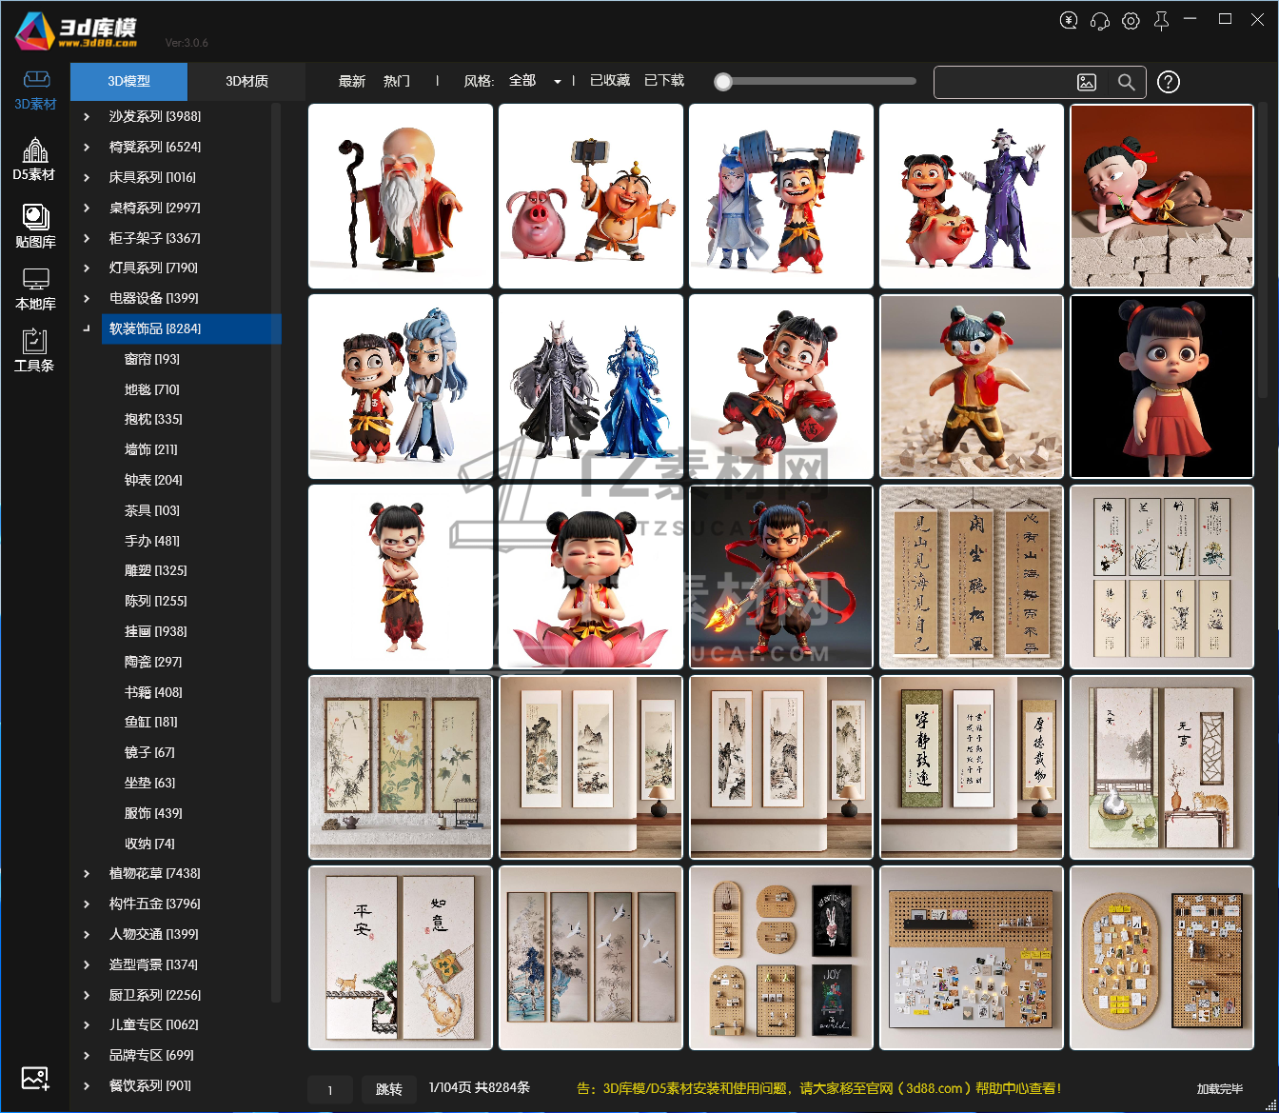Image resolution: width=1279 pixels, height=1113 pixels.
Task: Open the 本地库 local library
Action: tap(34, 289)
